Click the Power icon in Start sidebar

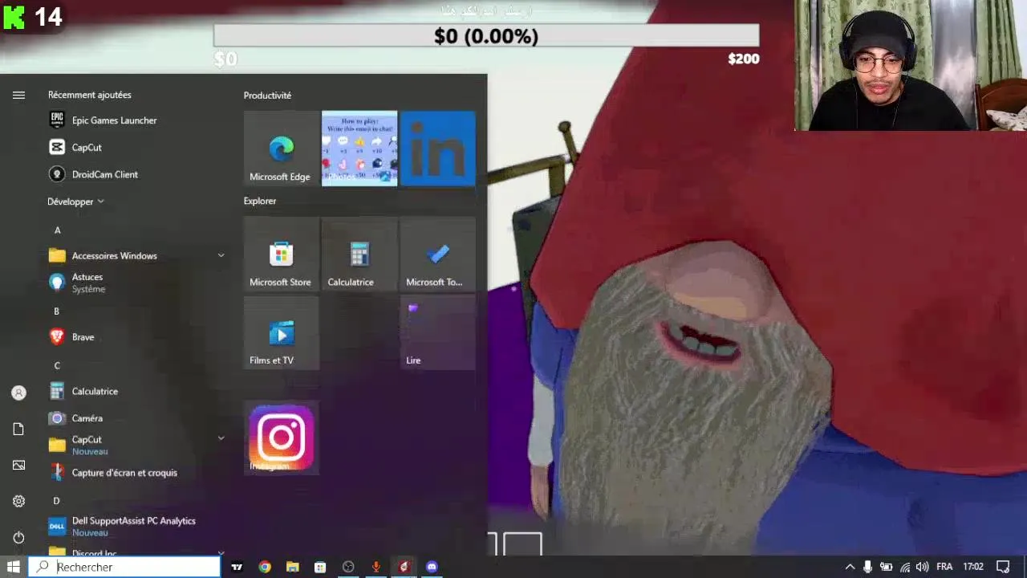tap(18, 537)
